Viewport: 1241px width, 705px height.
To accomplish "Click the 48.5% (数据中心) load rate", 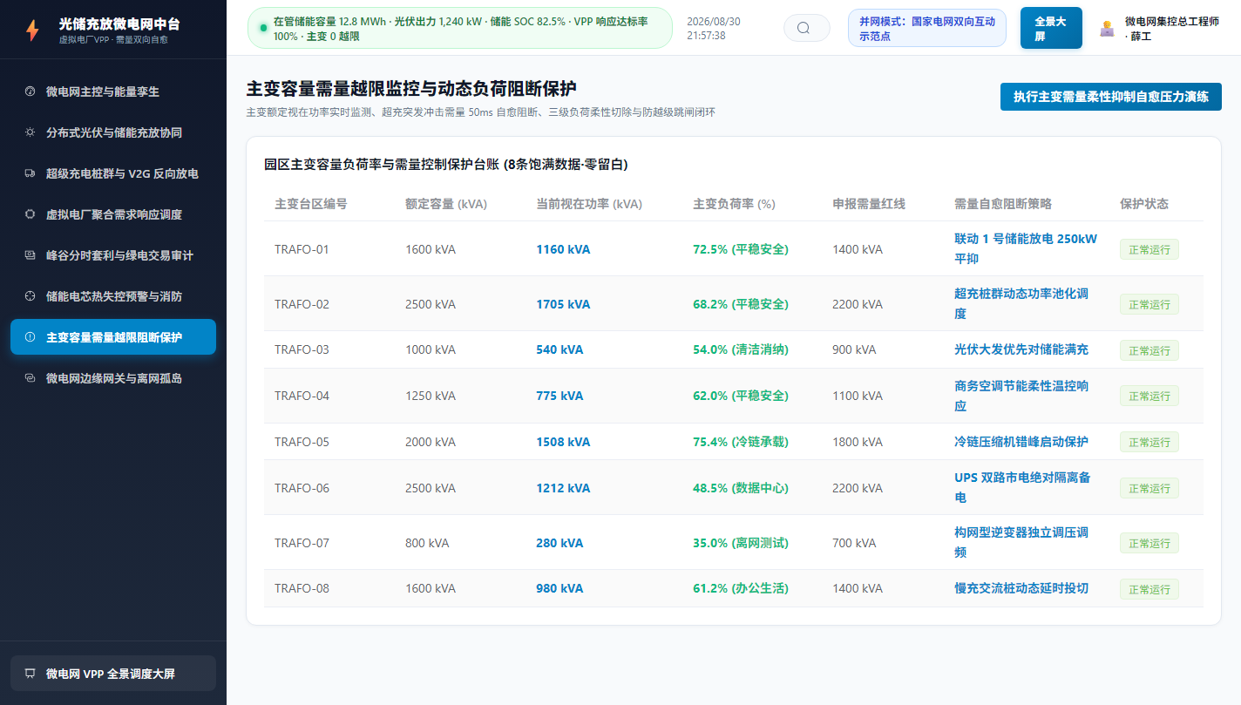I will click(741, 488).
